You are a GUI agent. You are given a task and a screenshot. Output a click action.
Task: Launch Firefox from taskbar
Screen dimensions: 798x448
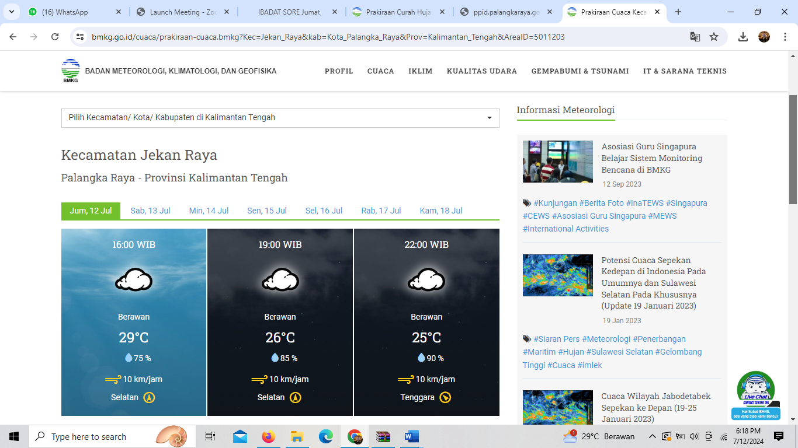coord(268,436)
